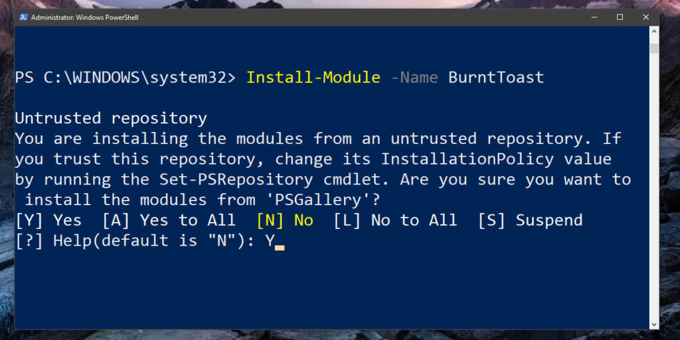The width and height of the screenshot is (680, 340).
Task: Click the window title text 'Administrator: Windows PowerShell'
Action: 85,18
